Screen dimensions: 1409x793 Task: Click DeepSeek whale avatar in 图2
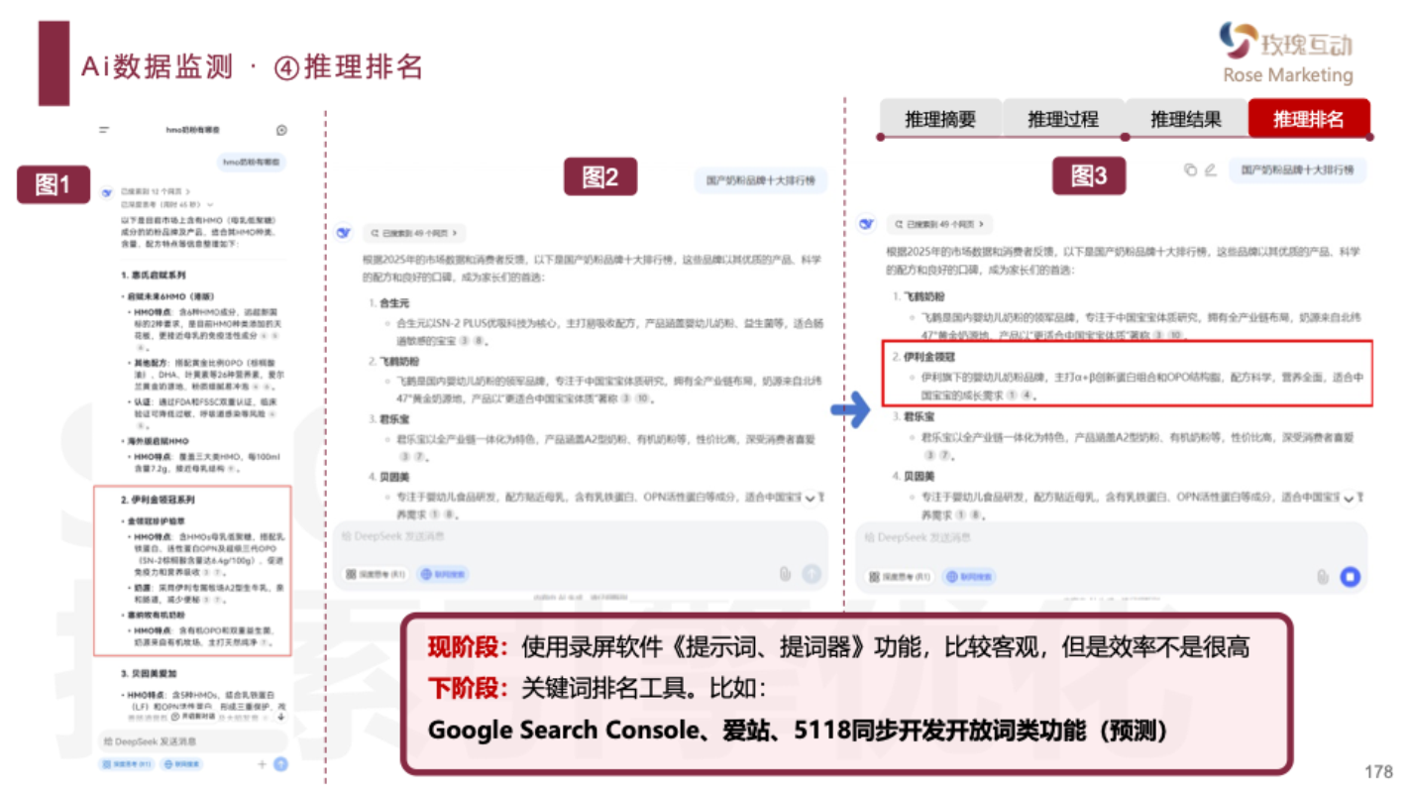tap(344, 233)
